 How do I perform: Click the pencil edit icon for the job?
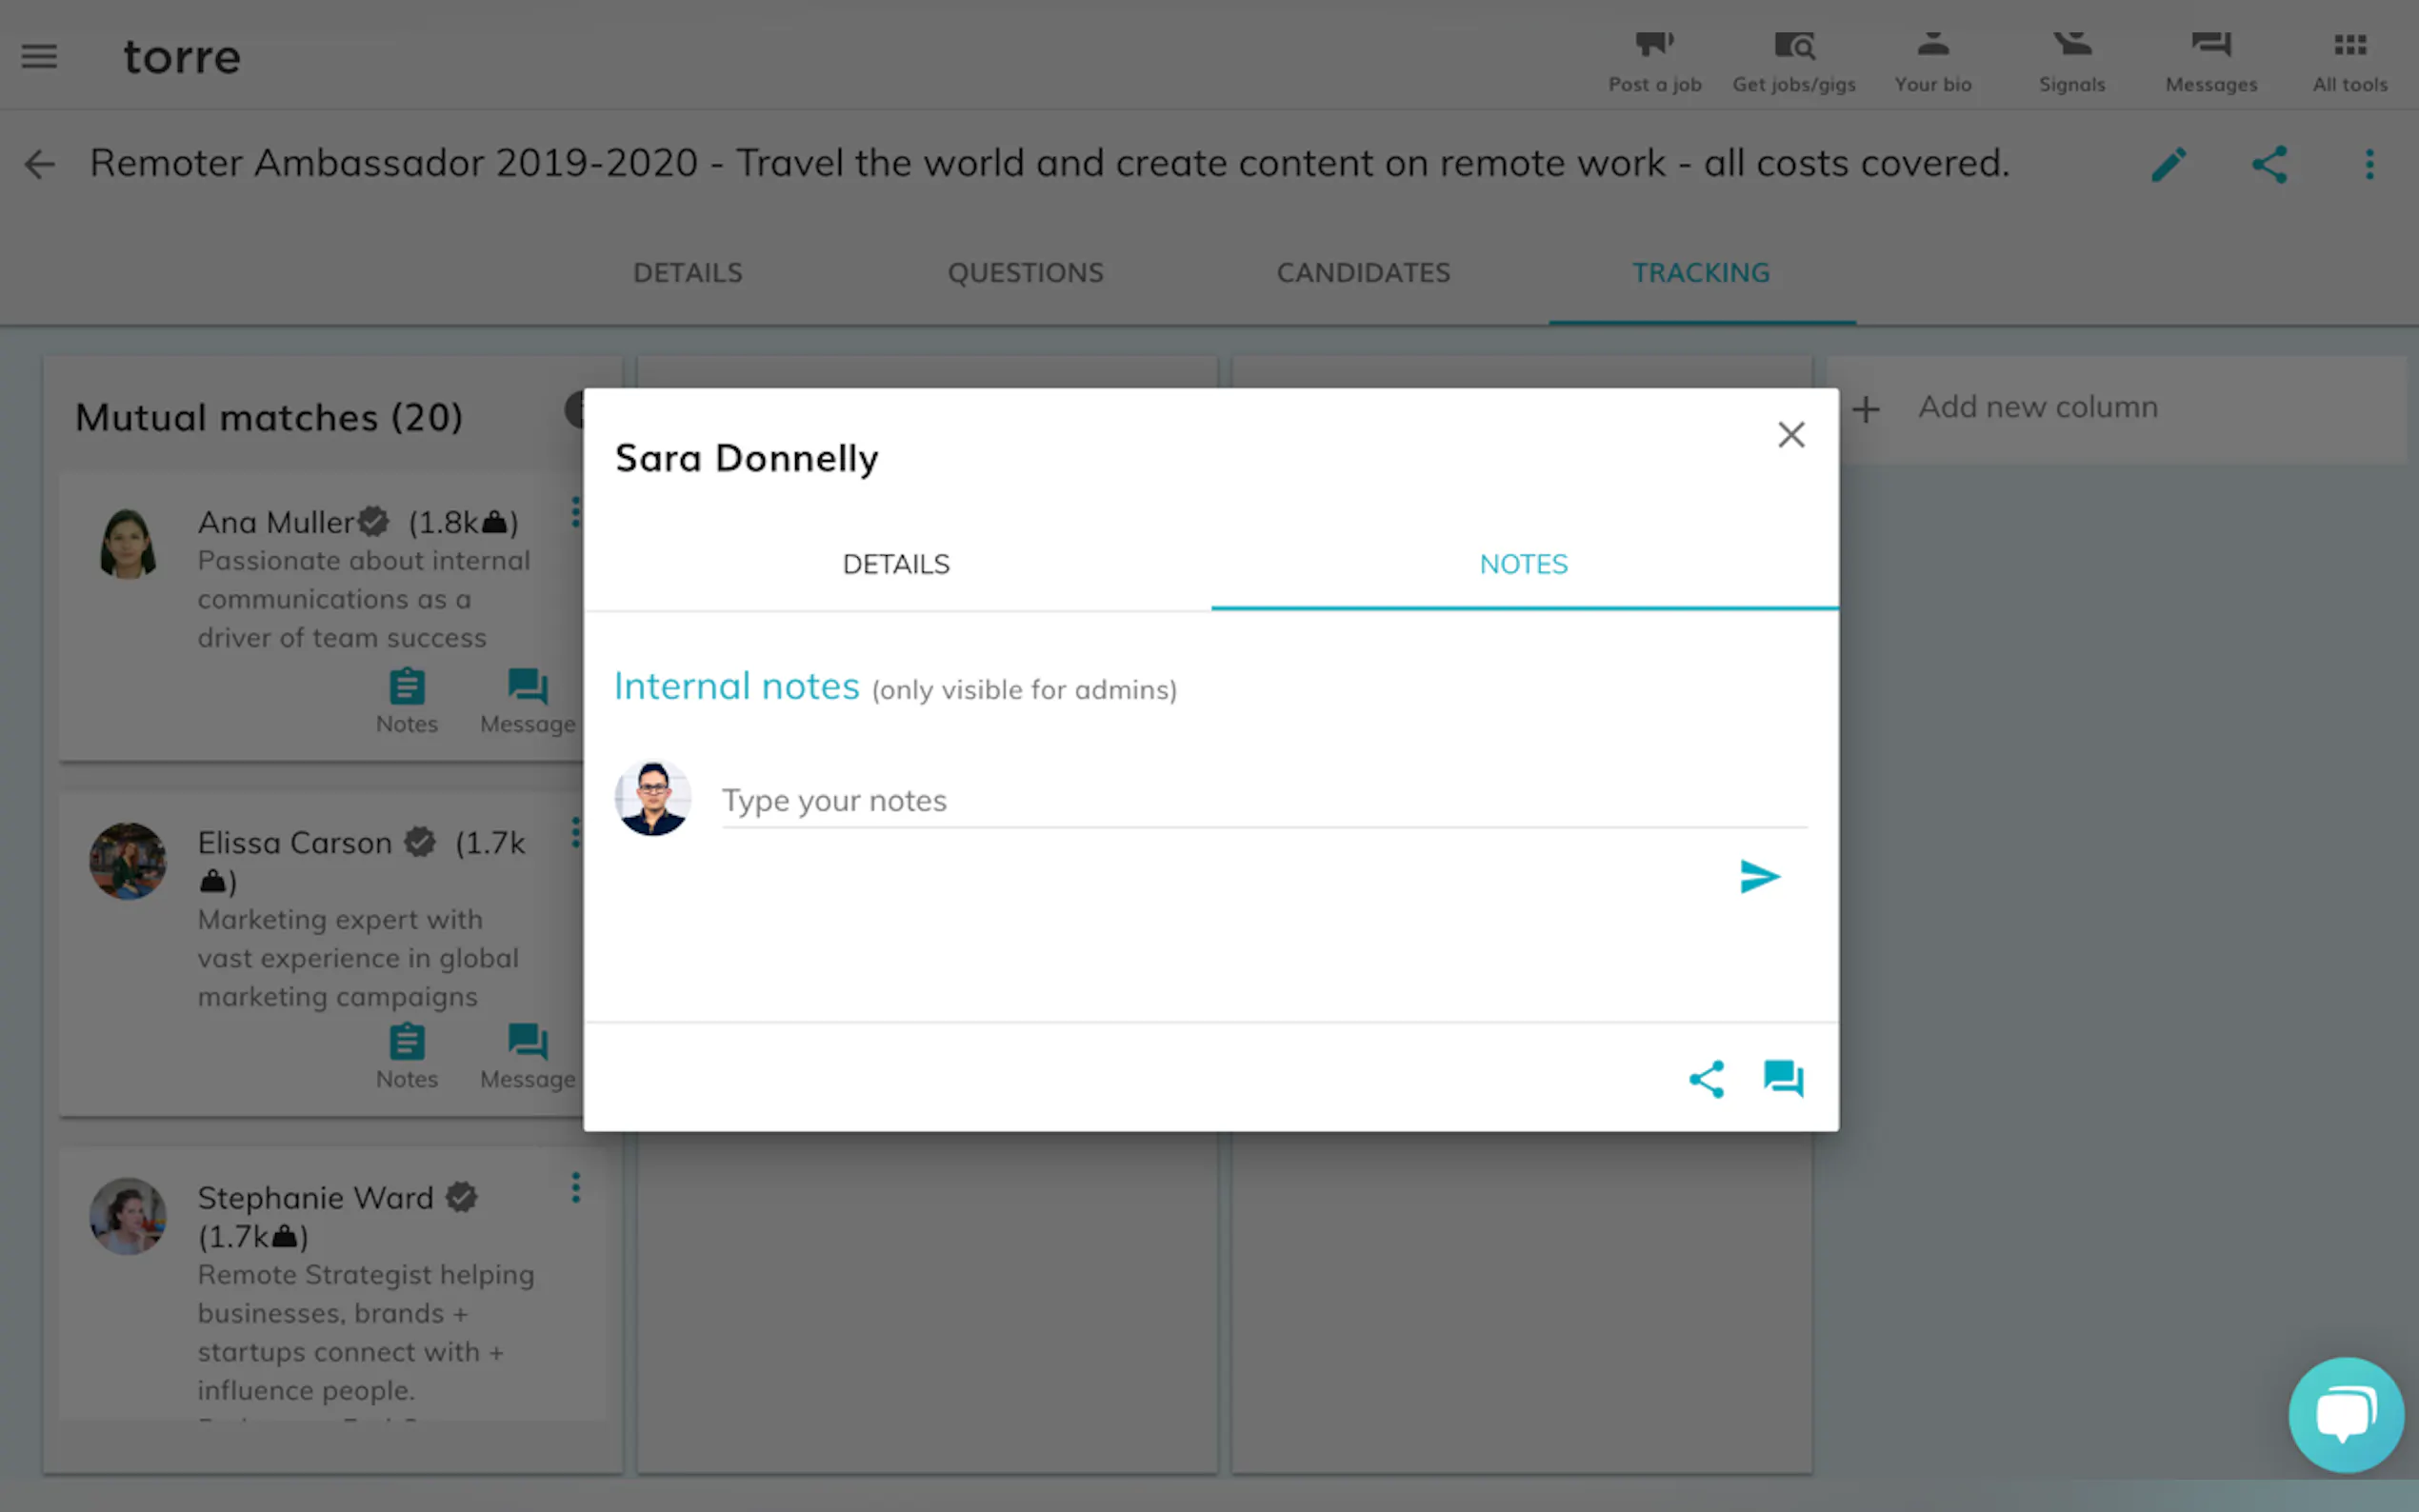point(2168,165)
